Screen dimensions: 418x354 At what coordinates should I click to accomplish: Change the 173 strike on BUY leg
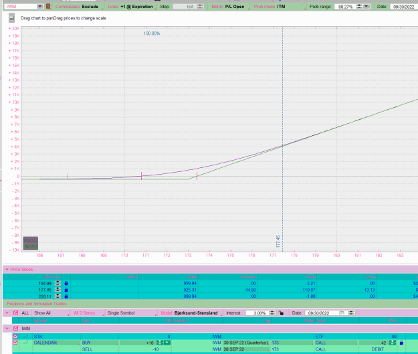tap(292, 343)
